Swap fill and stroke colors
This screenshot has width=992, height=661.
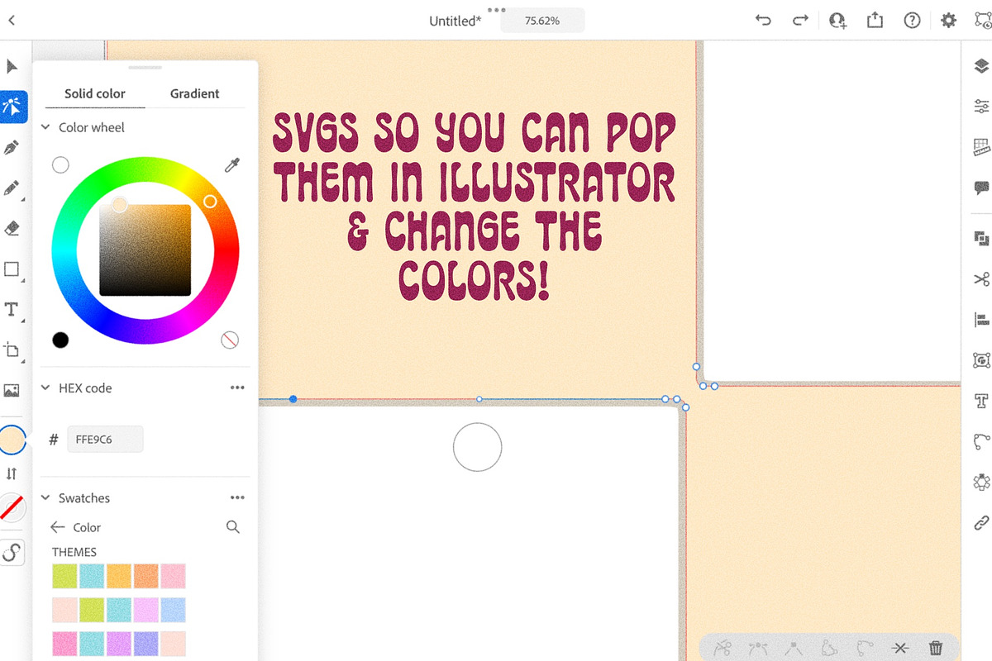[x=12, y=474]
